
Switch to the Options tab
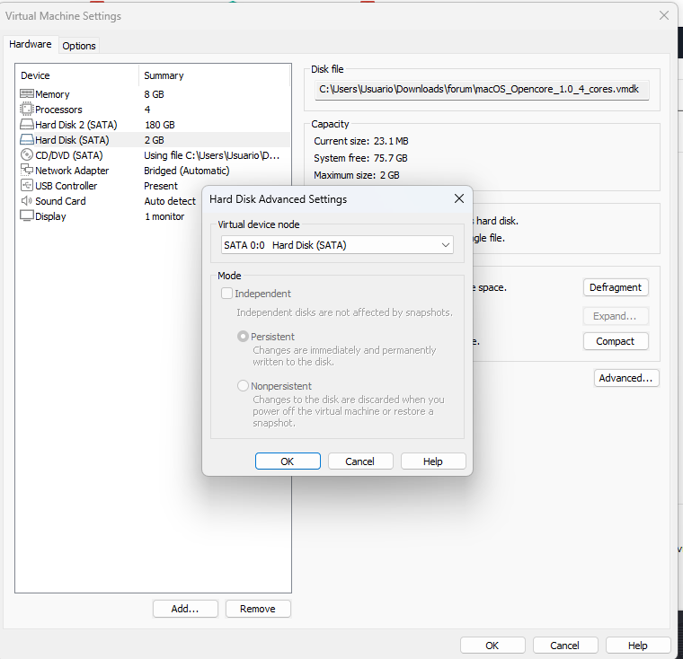tap(79, 46)
